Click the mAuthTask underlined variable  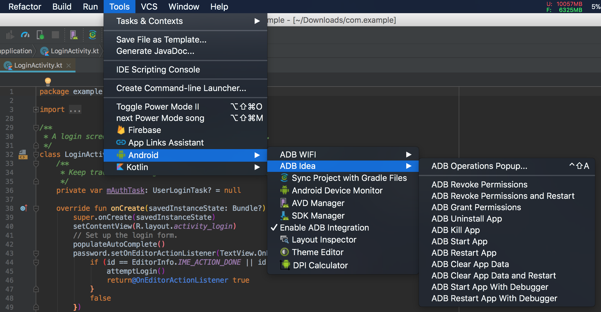point(126,190)
